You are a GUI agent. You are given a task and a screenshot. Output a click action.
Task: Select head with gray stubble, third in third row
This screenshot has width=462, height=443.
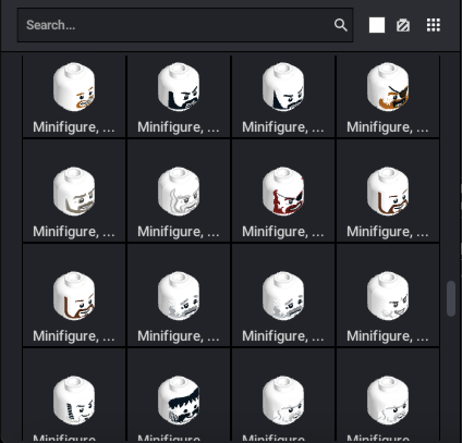283,295
